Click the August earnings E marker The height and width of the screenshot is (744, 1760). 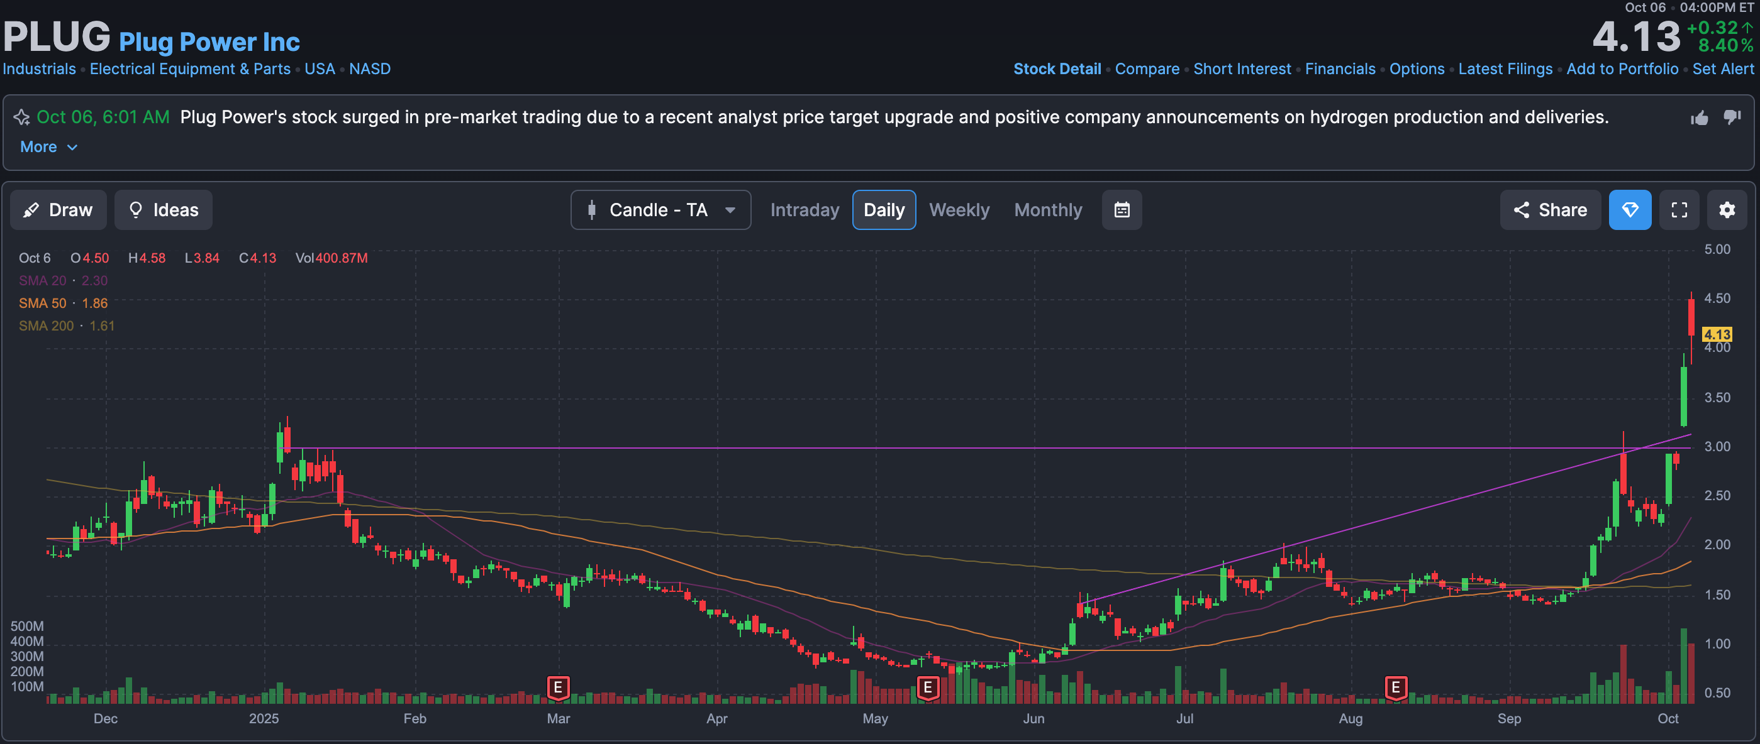point(1395,687)
